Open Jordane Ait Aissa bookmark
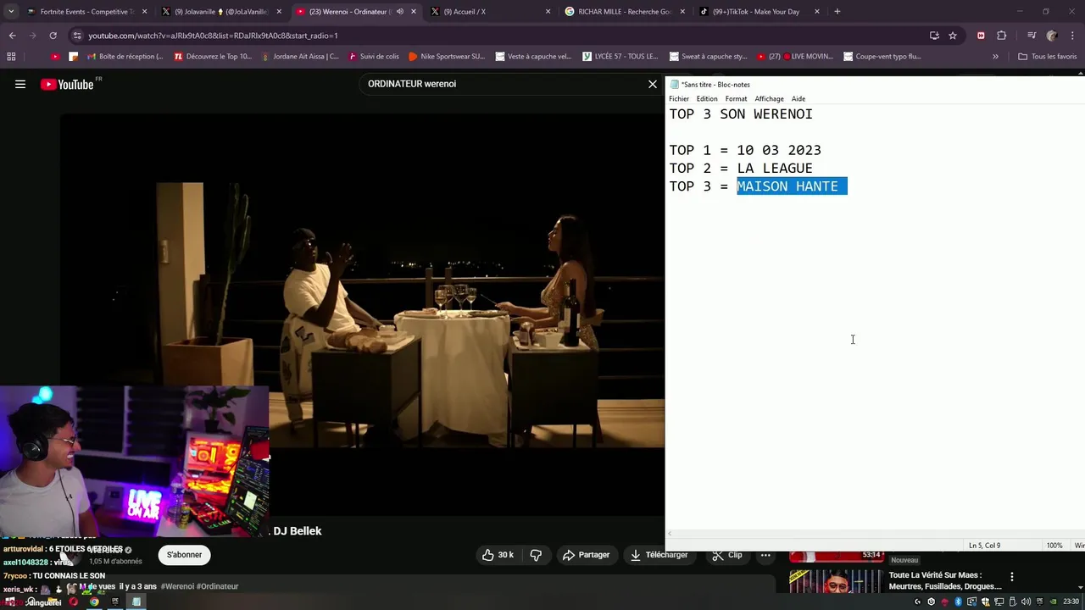This screenshot has width=1085, height=610. [x=300, y=57]
